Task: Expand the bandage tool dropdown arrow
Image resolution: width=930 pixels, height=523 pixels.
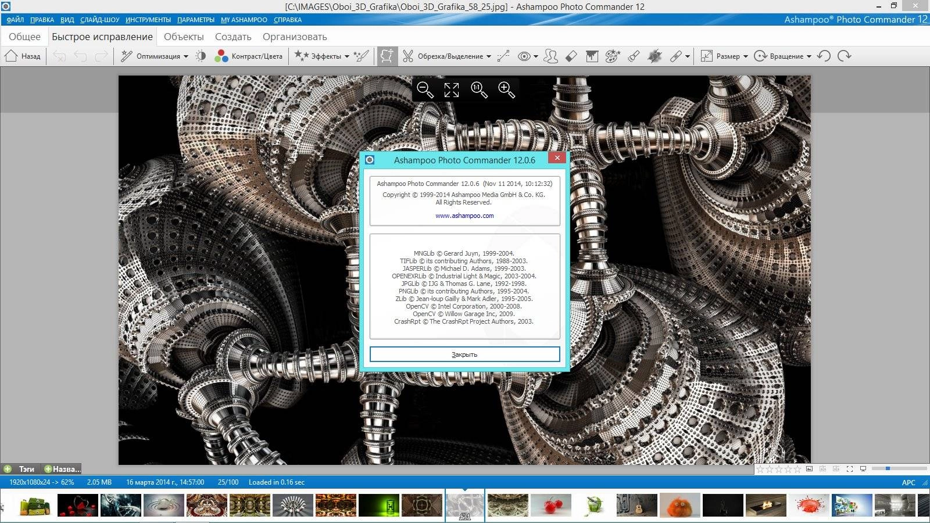Action: point(688,56)
